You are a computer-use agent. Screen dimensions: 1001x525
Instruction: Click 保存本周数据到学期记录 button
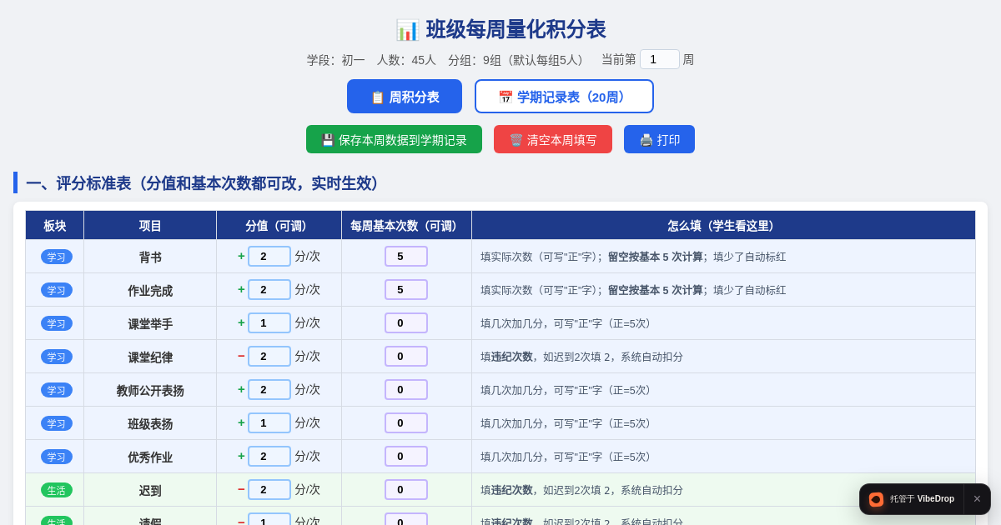[x=394, y=139]
